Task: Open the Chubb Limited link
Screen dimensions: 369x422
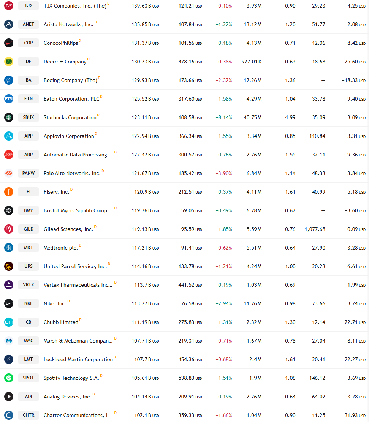Action: [61, 322]
